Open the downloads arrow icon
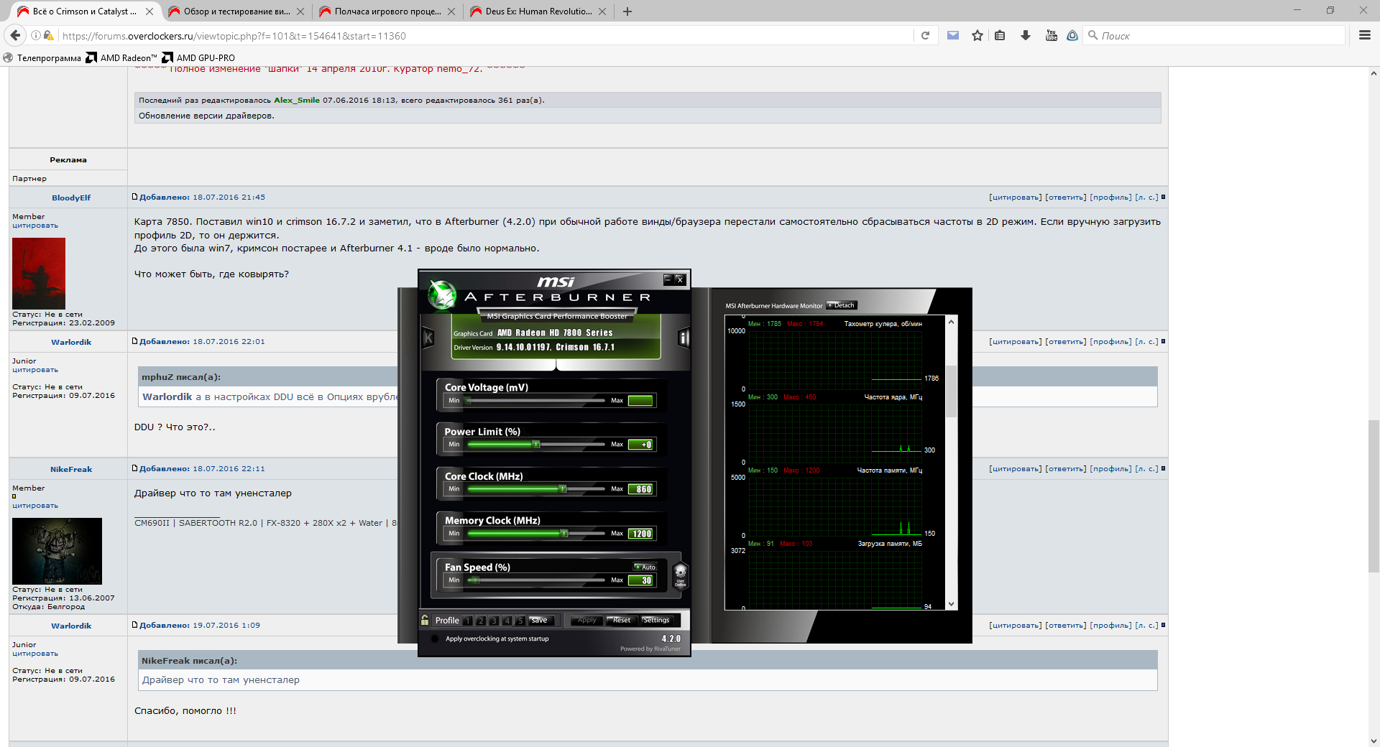The width and height of the screenshot is (1380, 747). point(1026,35)
